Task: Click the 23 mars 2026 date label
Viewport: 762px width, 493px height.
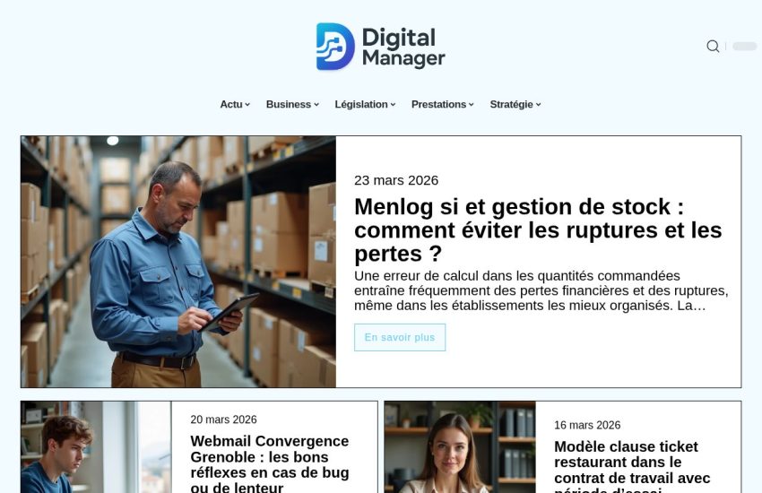Action: [x=396, y=180]
